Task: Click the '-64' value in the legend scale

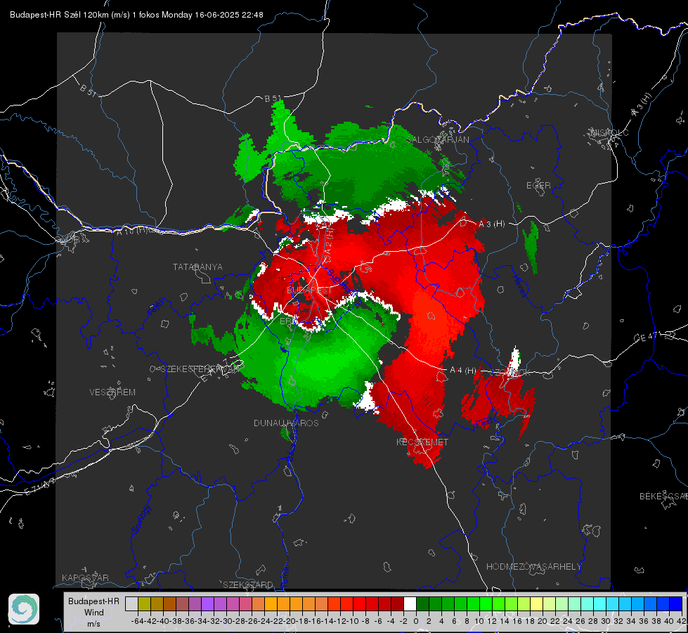Action: [x=137, y=621]
